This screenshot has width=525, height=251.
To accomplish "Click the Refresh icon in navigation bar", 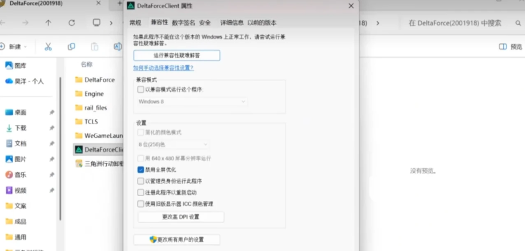I will click(x=72, y=23).
